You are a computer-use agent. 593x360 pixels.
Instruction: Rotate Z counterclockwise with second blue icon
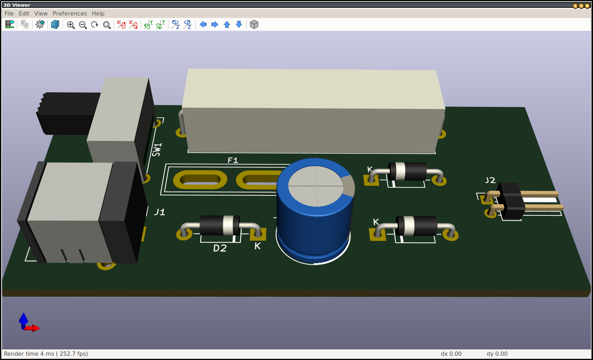[x=187, y=24]
